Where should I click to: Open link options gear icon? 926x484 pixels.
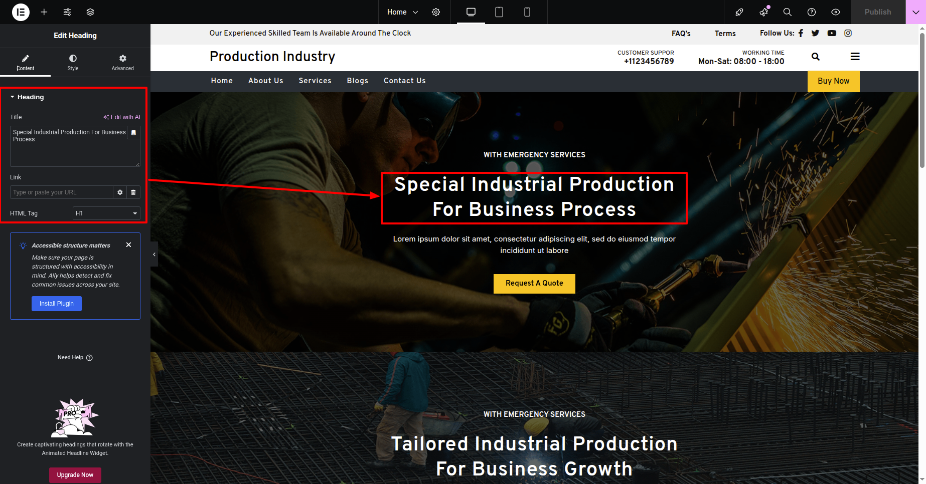(120, 192)
